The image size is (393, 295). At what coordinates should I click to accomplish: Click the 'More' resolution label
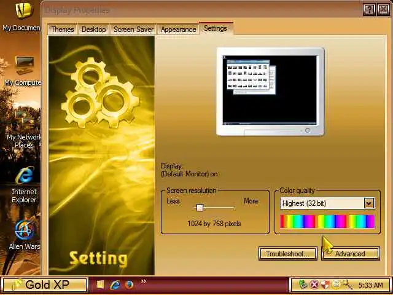coord(251,201)
